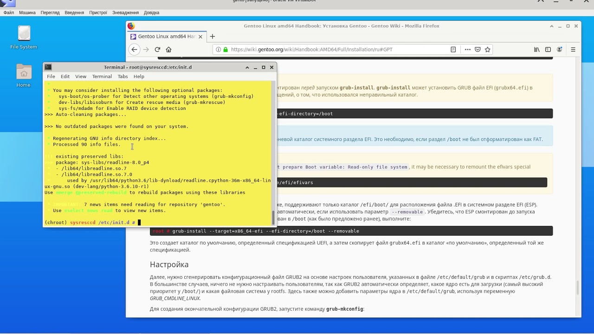Click the 'sys-boot/os-prober' terminal line
594x334 pixels.
tap(156, 96)
